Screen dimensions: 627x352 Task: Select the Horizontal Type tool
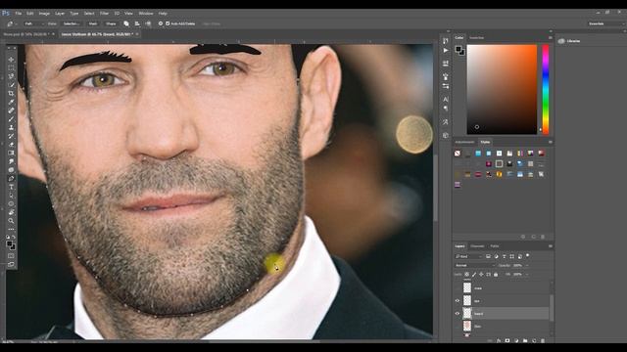tap(11, 187)
